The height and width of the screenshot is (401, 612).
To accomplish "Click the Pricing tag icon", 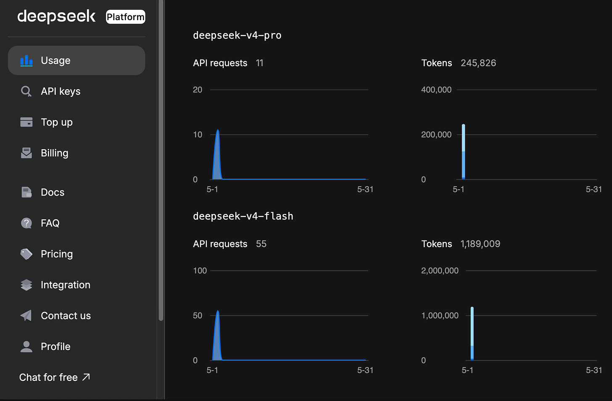I will (26, 254).
